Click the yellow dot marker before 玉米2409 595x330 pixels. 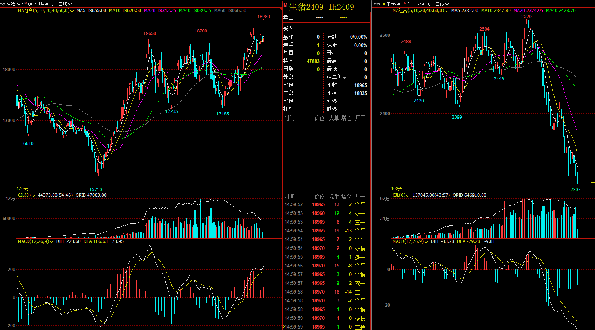tap(384, 4)
